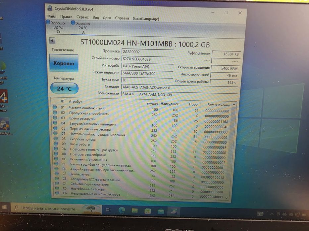
Task: Click the status circle of attribute 04
Action: point(55,123)
